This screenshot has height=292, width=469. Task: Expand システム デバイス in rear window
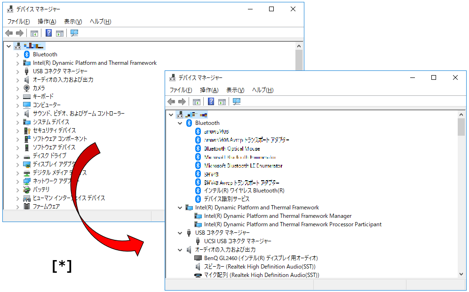point(17,122)
